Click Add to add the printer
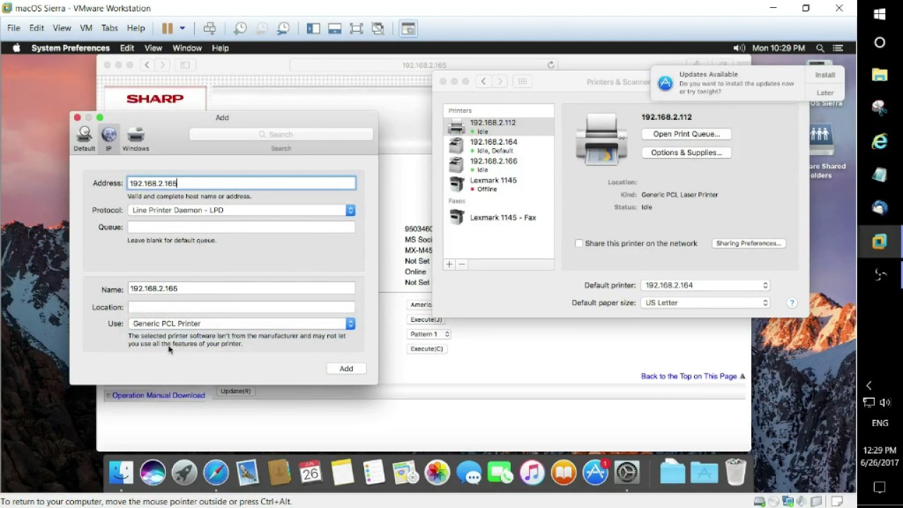This screenshot has height=508, width=903. [x=346, y=368]
